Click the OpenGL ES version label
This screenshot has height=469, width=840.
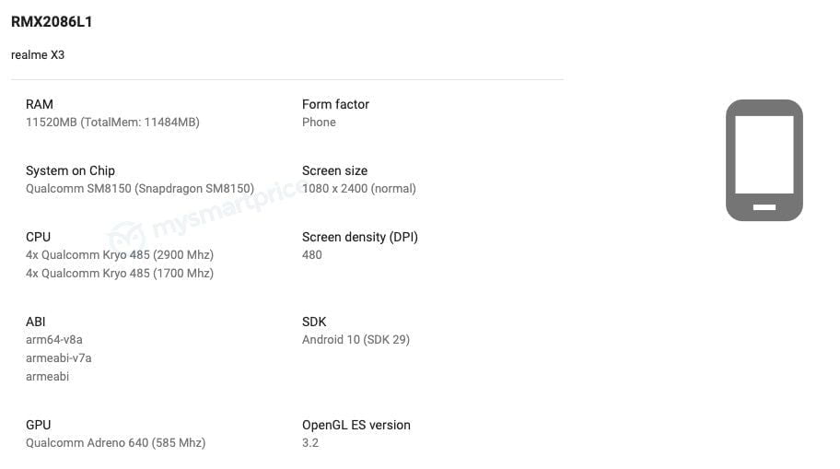click(356, 425)
